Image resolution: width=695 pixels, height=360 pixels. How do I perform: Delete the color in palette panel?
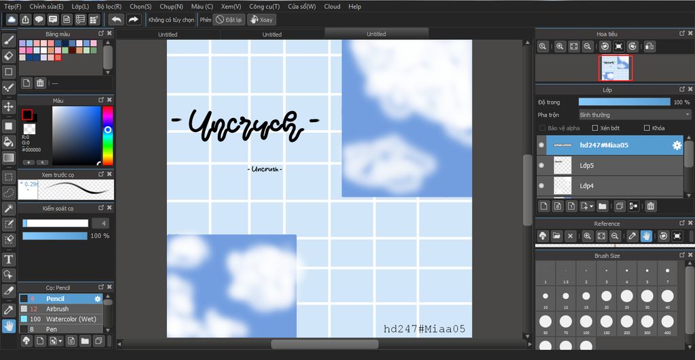(40, 83)
